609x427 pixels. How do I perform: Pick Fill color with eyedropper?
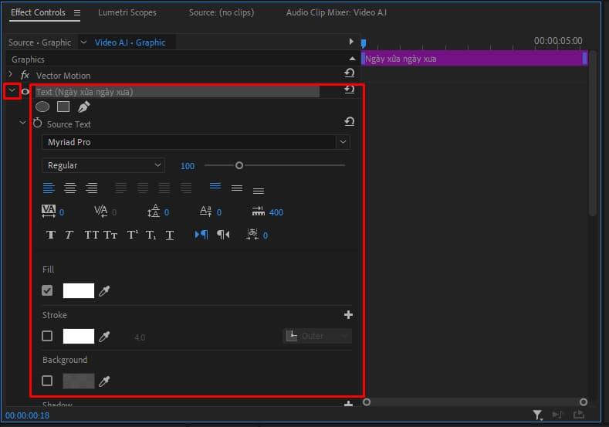coord(104,290)
